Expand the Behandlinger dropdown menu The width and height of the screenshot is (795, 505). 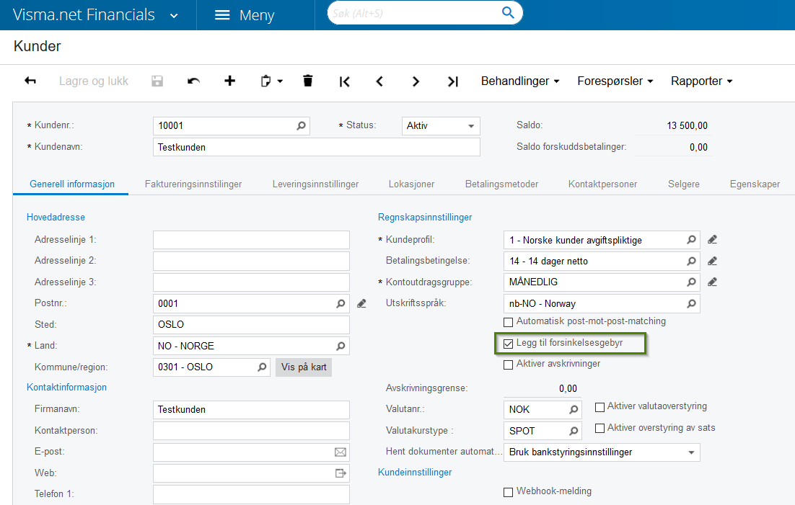520,81
